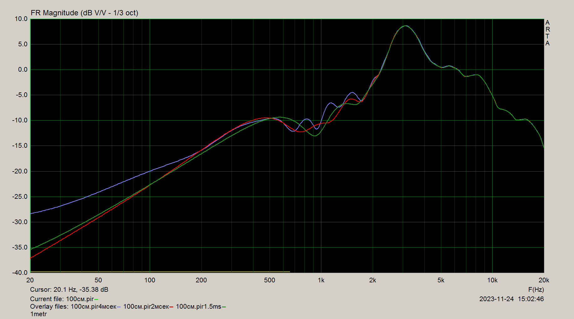The height and width of the screenshot is (319, 574).
Task: Click the red 100см.pir2мсек legend swatch
Action: click(171, 307)
